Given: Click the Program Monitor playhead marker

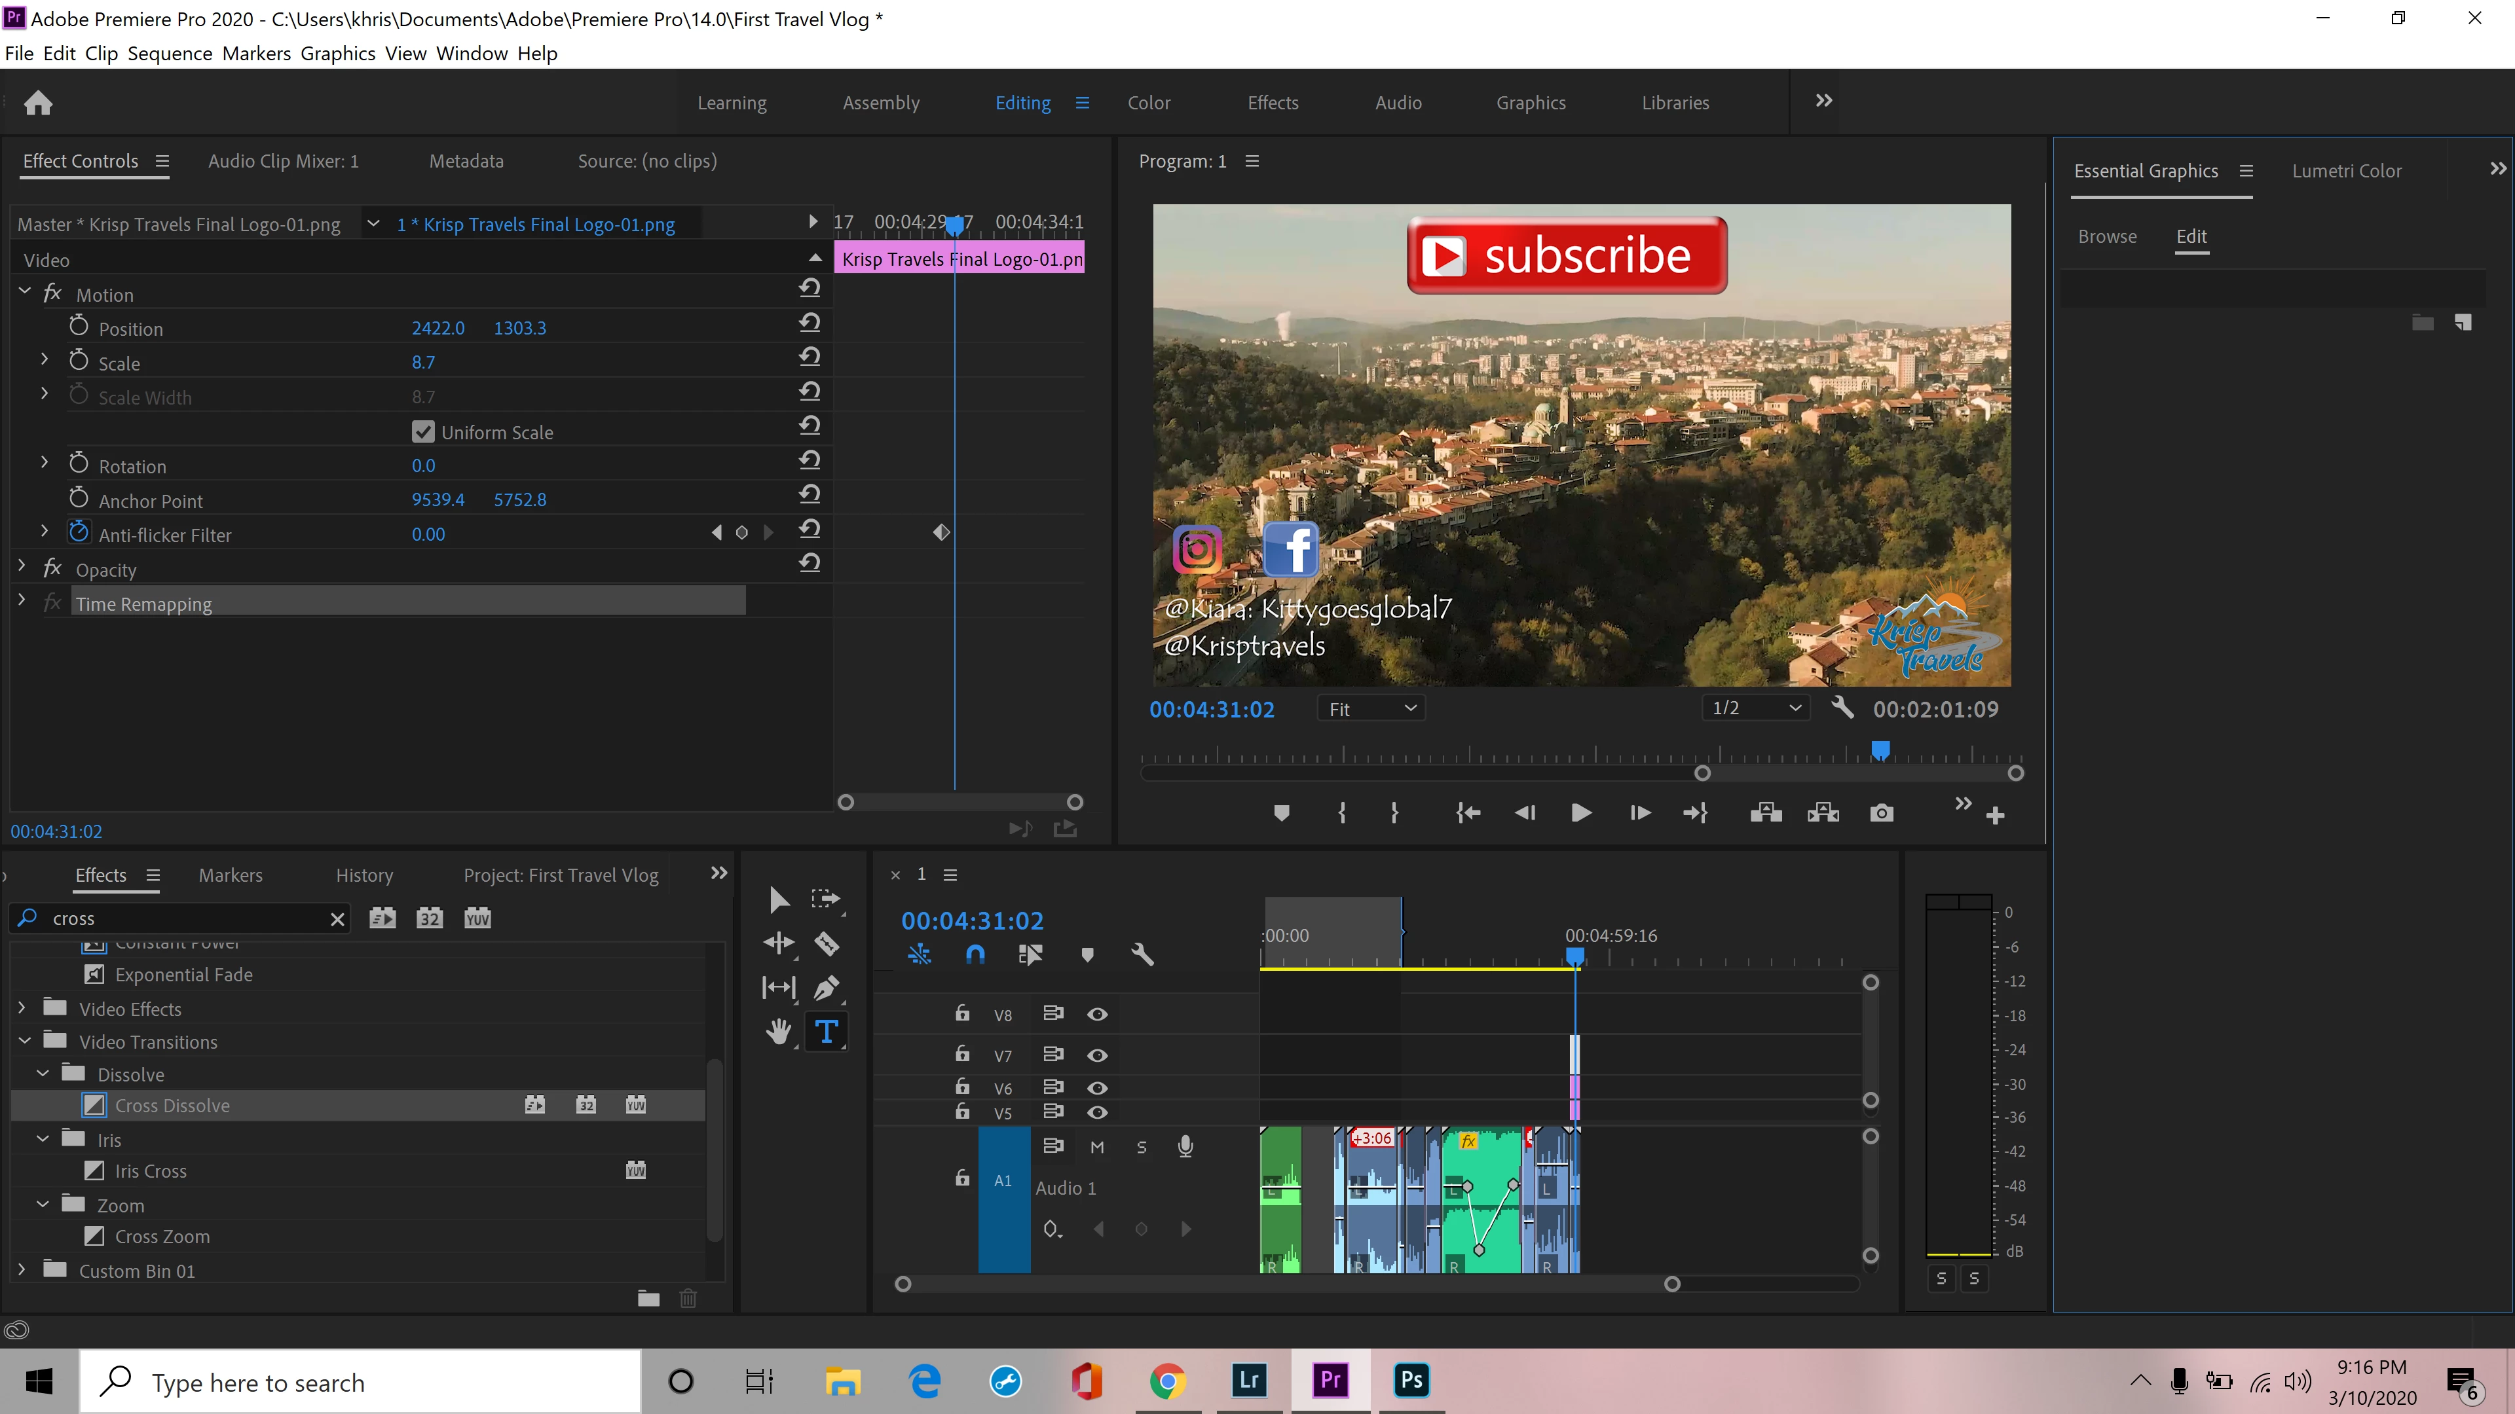Looking at the screenshot, I should pos(1880,750).
